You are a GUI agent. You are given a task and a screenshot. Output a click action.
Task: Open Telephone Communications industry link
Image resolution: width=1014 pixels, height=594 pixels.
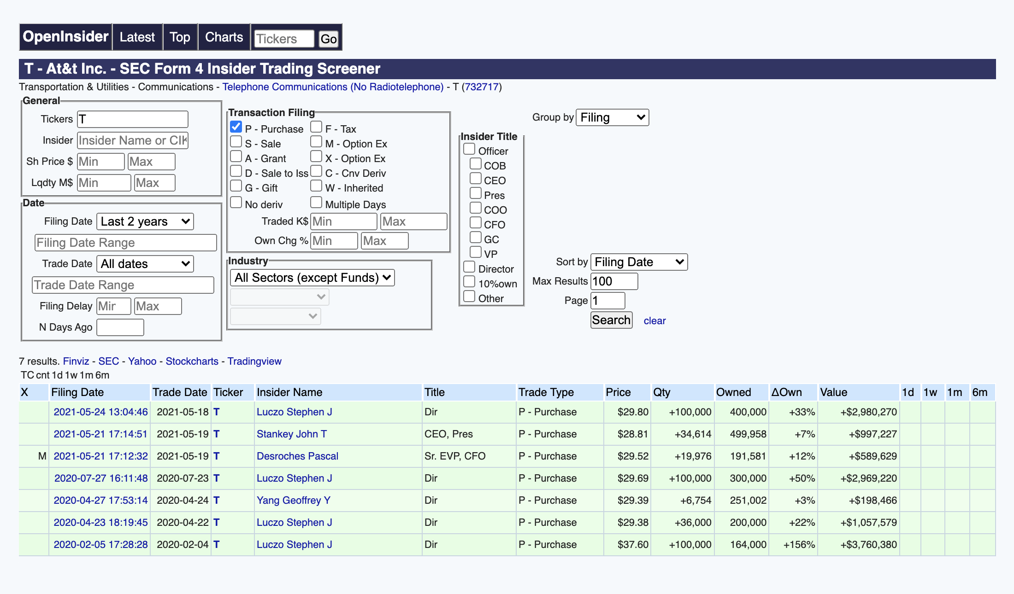[x=333, y=87]
